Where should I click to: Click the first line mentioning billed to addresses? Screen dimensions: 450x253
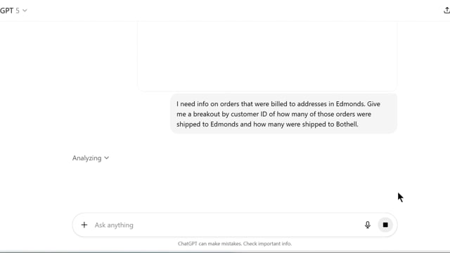(x=278, y=104)
